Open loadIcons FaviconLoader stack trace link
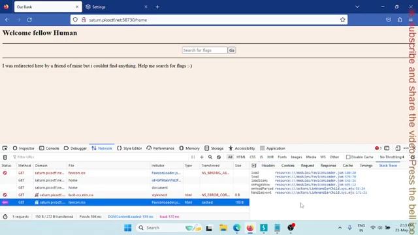This screenshot has width=418, height=235. [315, 180]
